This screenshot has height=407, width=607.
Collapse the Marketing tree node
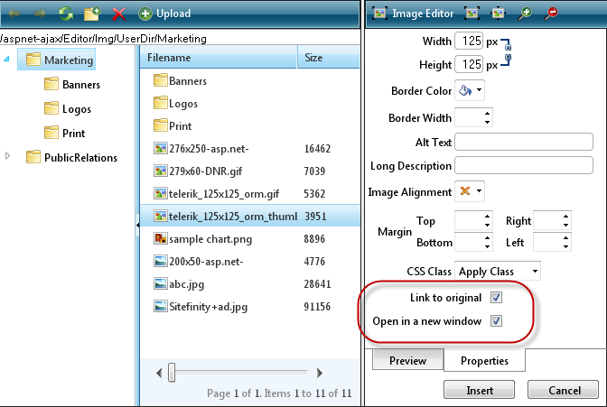coord(7,60)
